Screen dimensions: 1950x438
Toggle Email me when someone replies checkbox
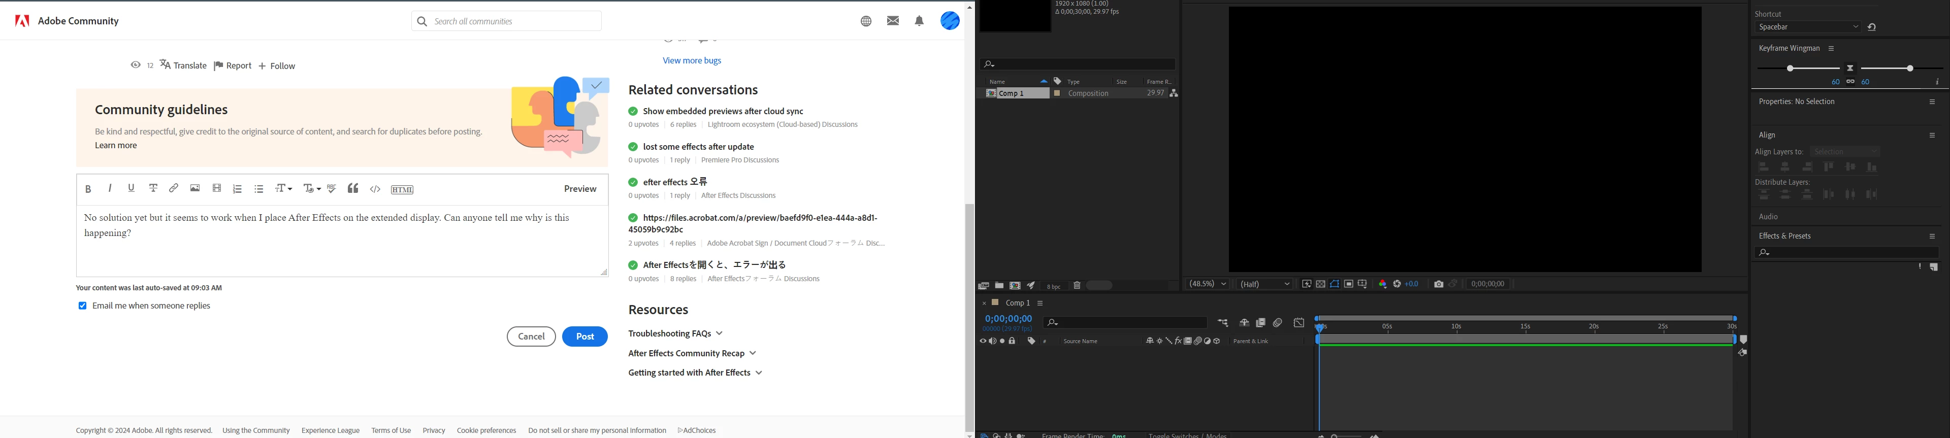tap(82, 306)
